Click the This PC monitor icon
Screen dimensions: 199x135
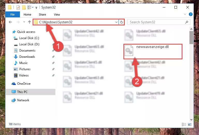pyautogui.click(x=13, y=92)
